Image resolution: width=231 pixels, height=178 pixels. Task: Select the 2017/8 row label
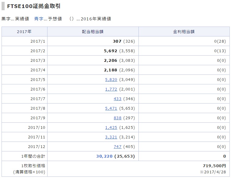(x=38, y=108)
